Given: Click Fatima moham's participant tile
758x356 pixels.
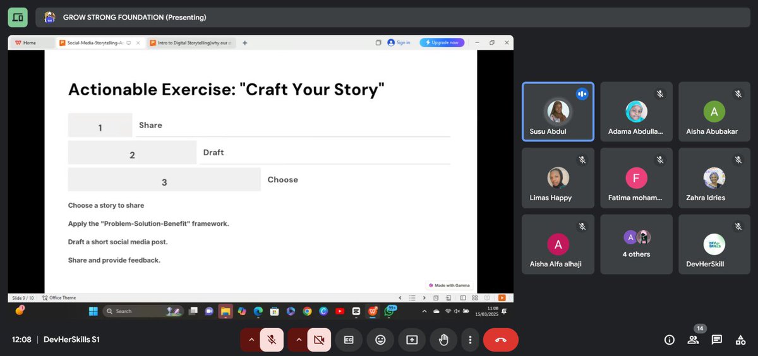Looking at the screenshot, I should pos(636,178).
